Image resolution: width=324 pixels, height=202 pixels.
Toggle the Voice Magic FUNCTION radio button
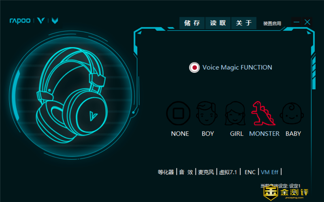coord(195,67)
